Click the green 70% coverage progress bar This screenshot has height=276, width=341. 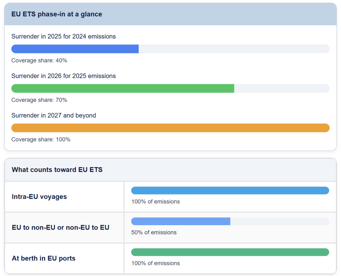[123, 88]
